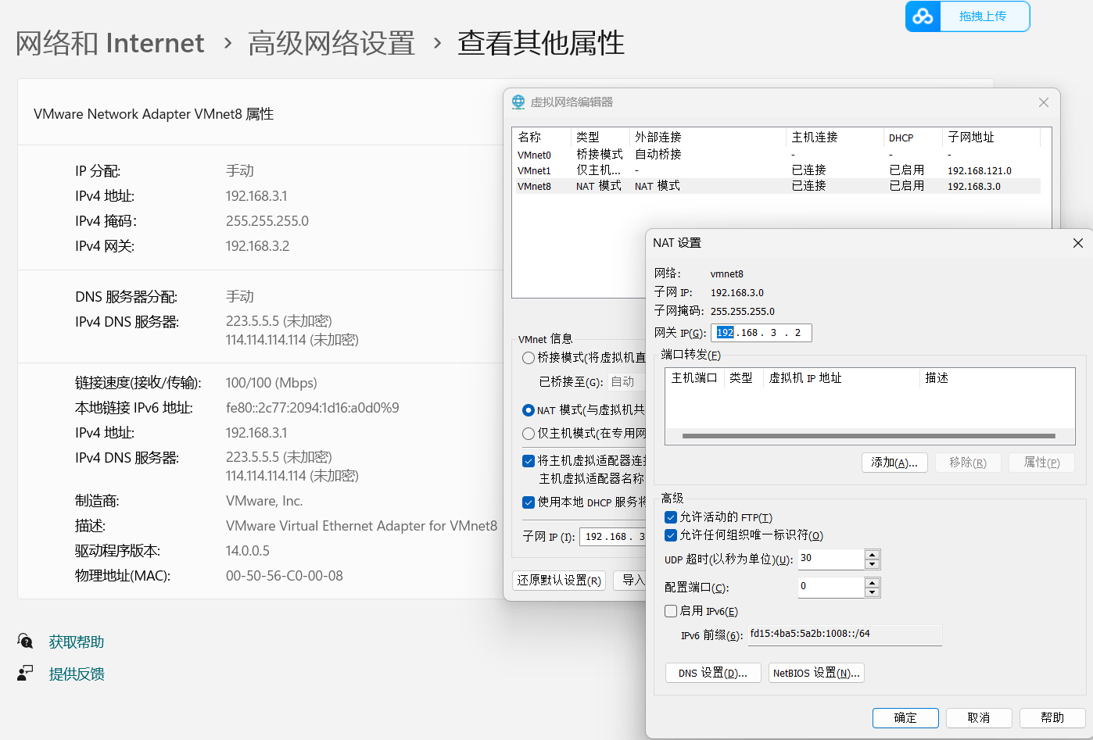Click the IPv4 网关 value 192.168.3.2
The height and width of the screenshot is (740, 1093).
pos(257,246)
